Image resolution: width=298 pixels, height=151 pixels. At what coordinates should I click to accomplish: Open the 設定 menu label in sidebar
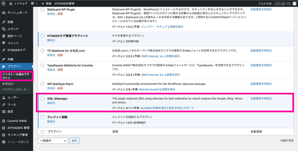point(10,112)
